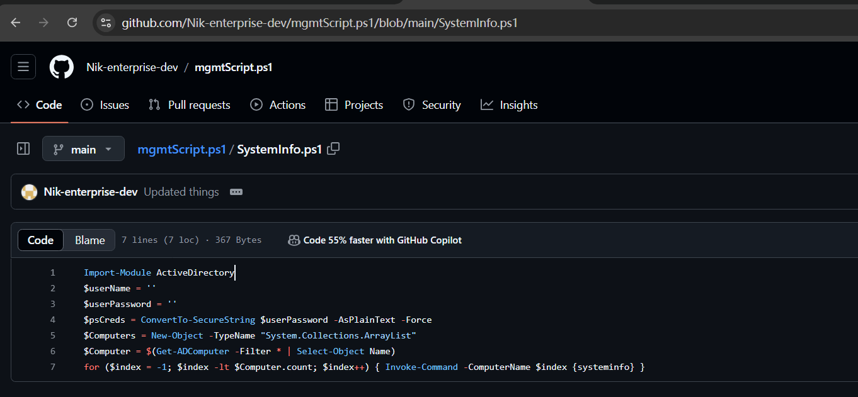Click "Select-Object" in the code

[331, 351]
